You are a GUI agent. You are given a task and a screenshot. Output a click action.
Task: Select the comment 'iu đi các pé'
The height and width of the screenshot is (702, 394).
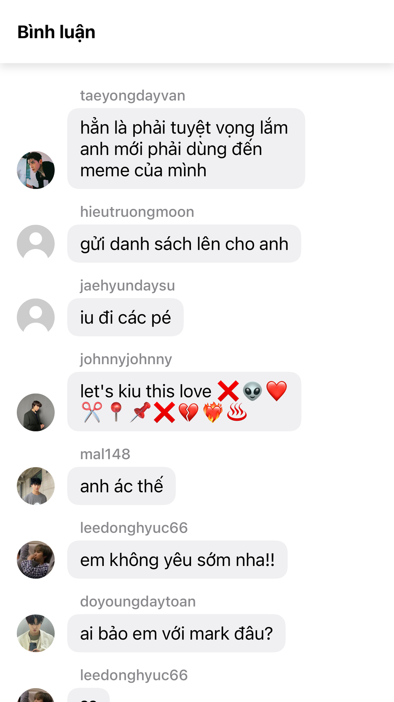tap(125, 317)
